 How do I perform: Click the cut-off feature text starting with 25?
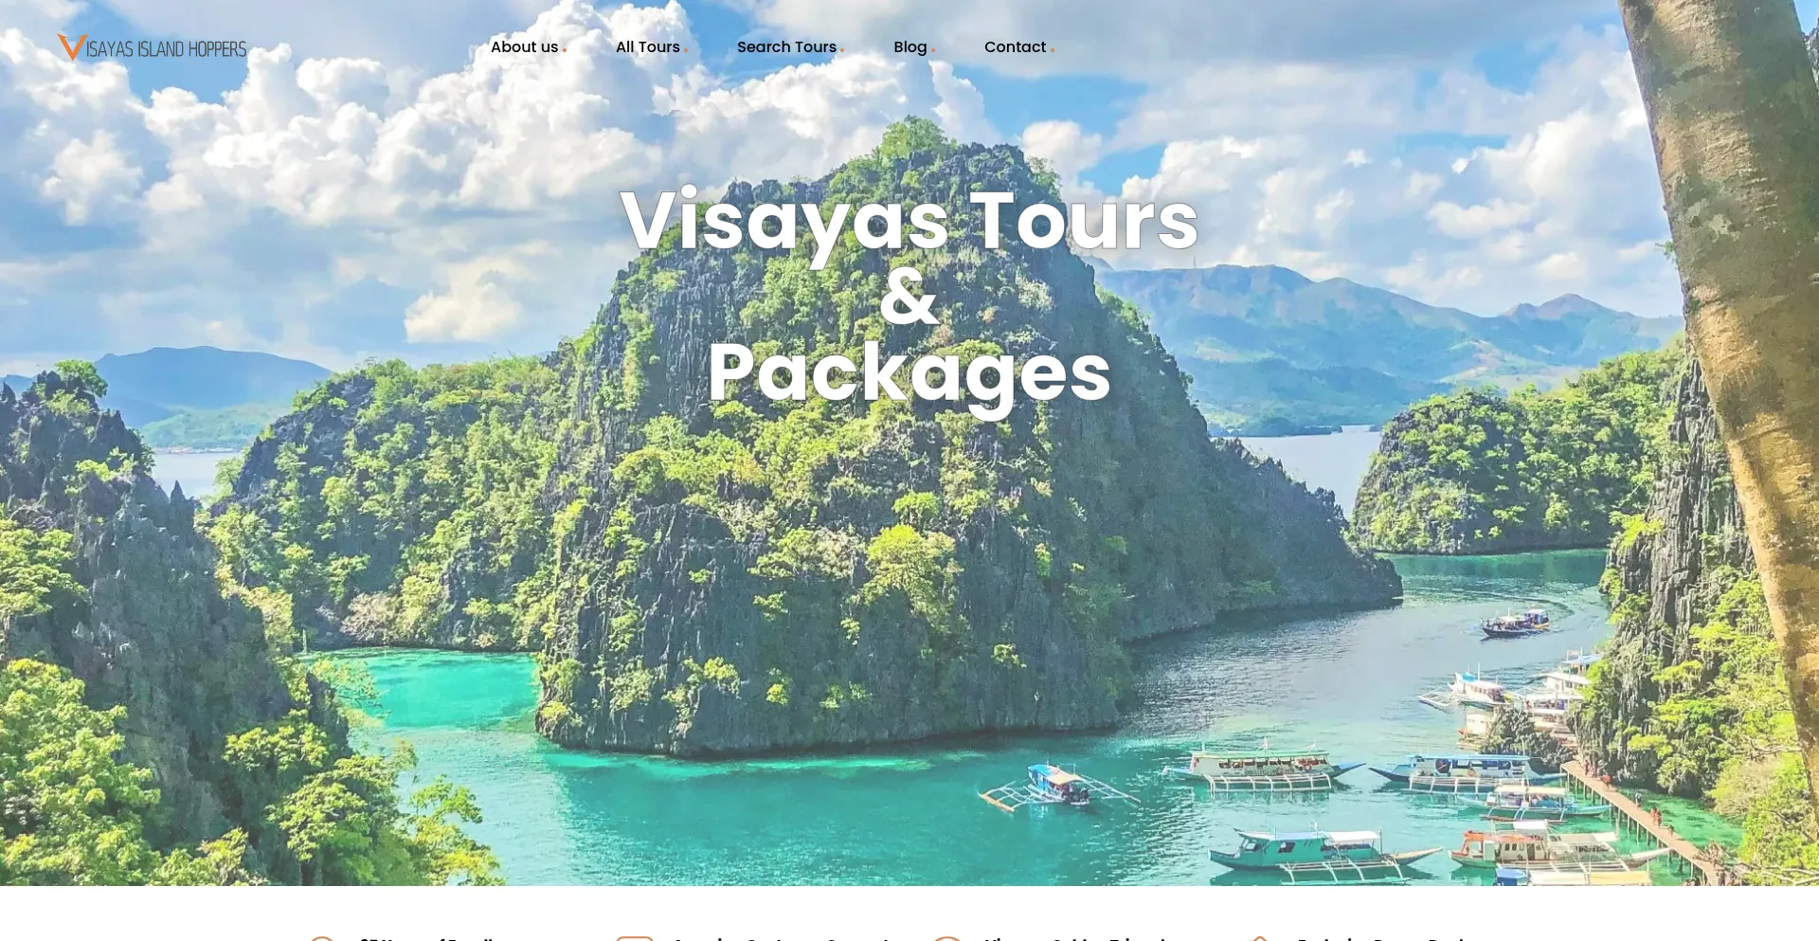426,938
